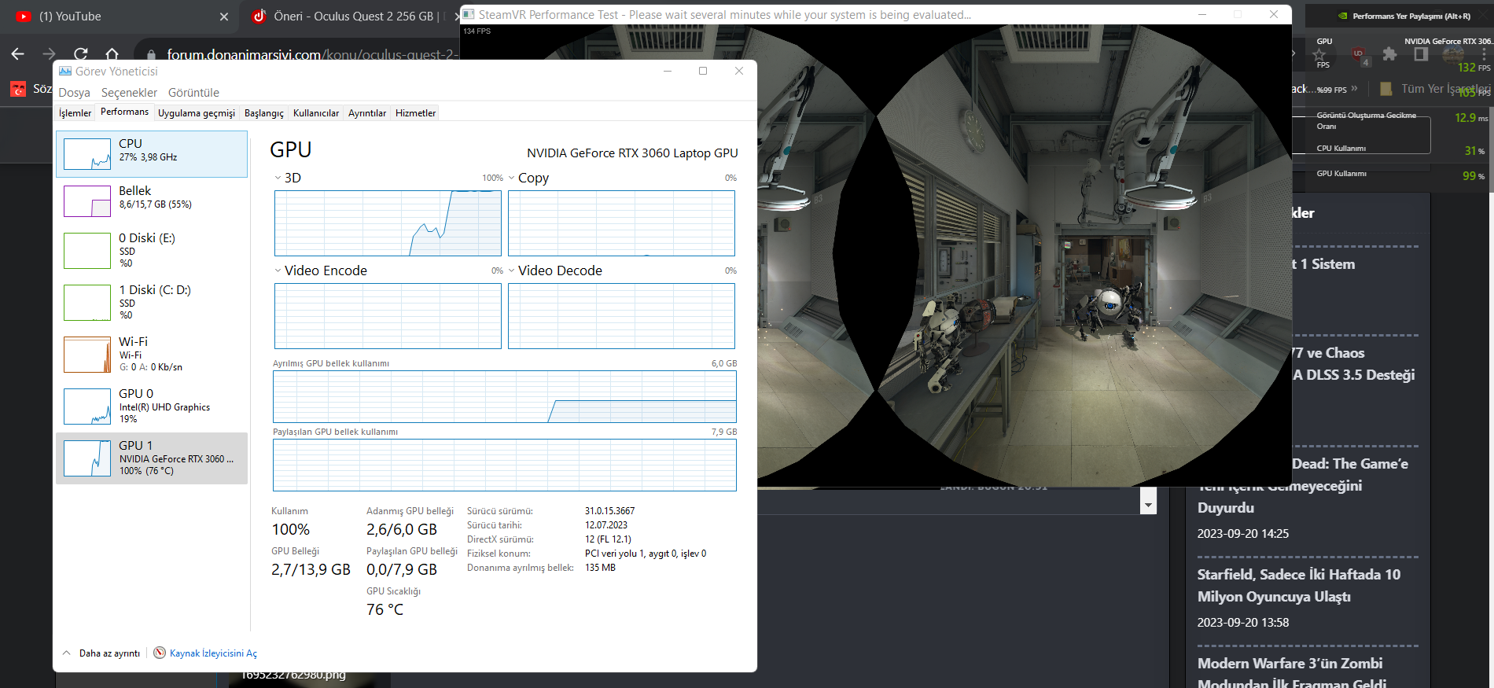Open the Chrome three-dot menu

pyautogui.click(x=1484, y=54)
